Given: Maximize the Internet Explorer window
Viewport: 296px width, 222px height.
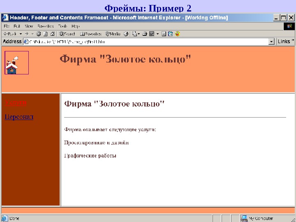Looking at the screenshot, I should 283,18.
